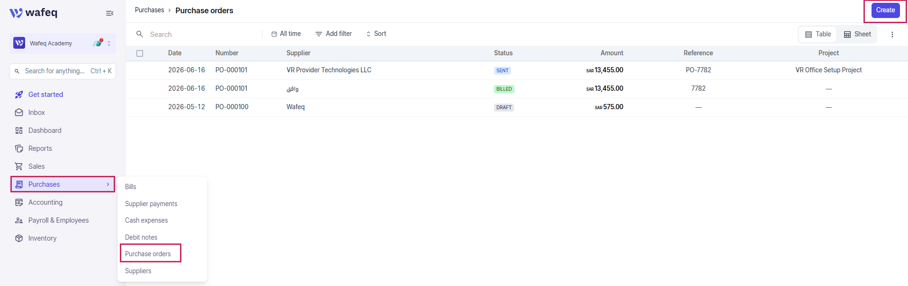Click the Purchases breadcrumb link
This screenshot has width=908, height=286.
tap(149, 10)
